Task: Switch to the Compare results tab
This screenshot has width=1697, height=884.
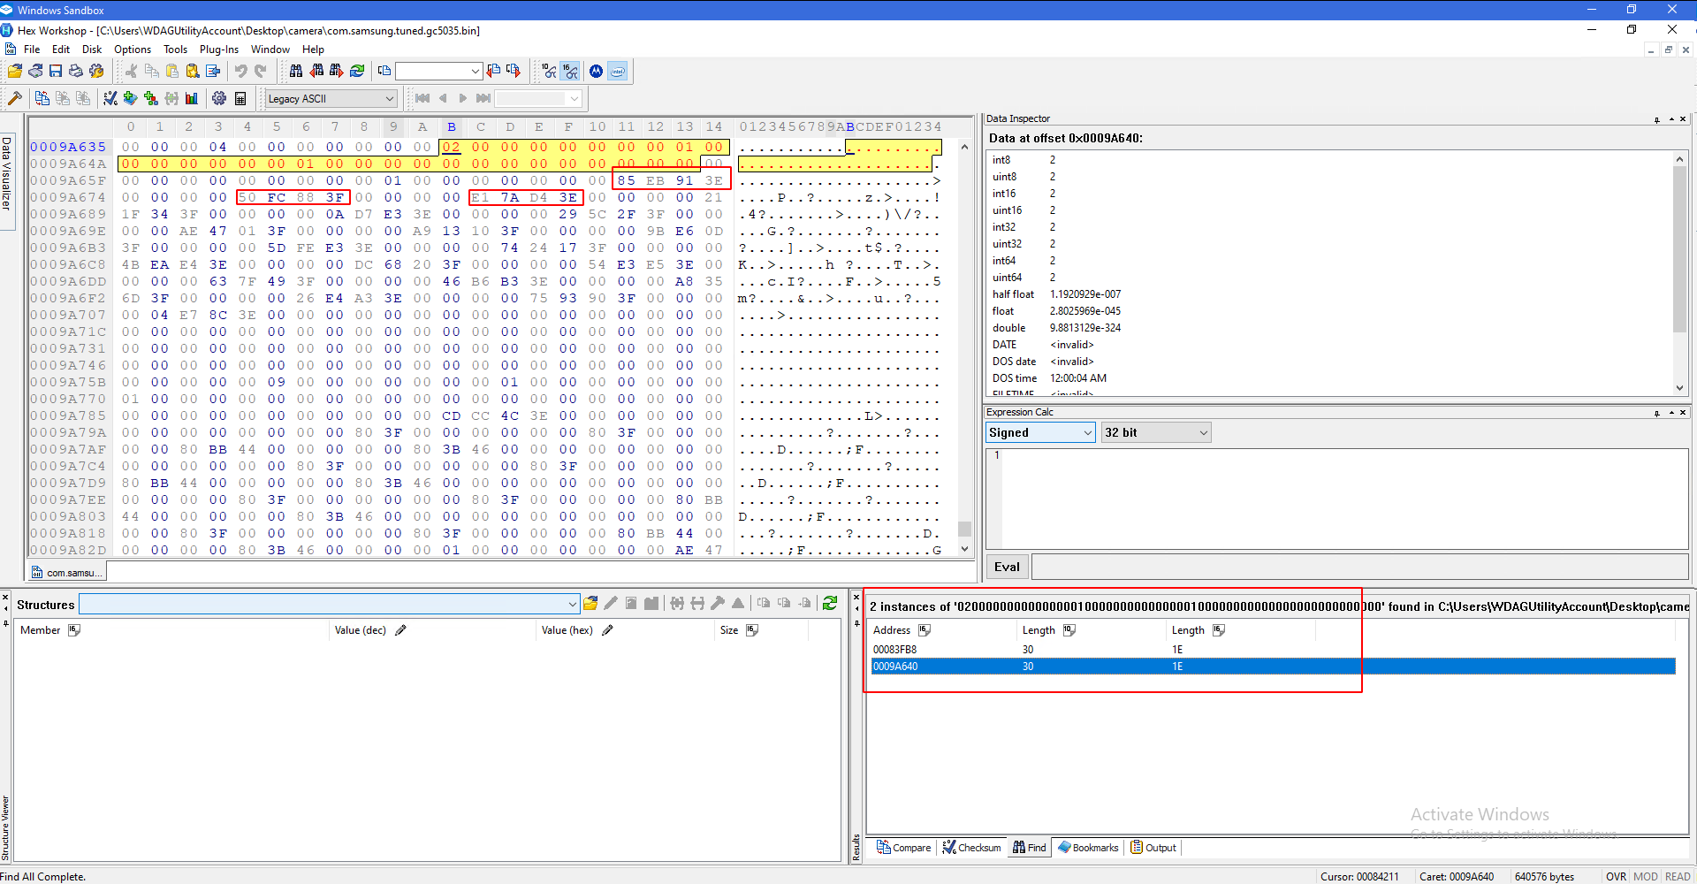Action: click(903, 848)
